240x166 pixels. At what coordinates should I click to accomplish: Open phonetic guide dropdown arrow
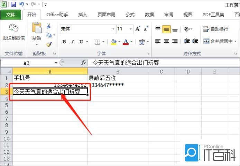148,42
